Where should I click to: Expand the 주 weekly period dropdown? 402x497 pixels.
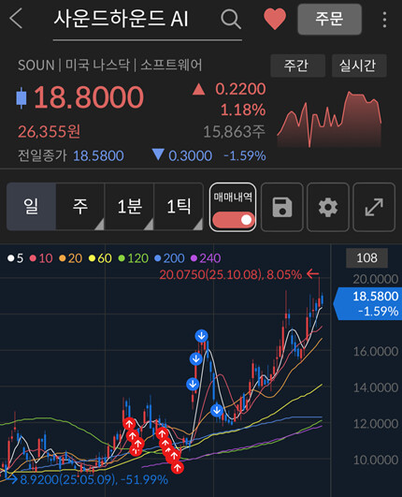80,206
